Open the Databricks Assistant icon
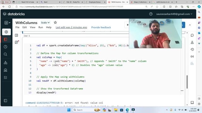 point(16,42)
